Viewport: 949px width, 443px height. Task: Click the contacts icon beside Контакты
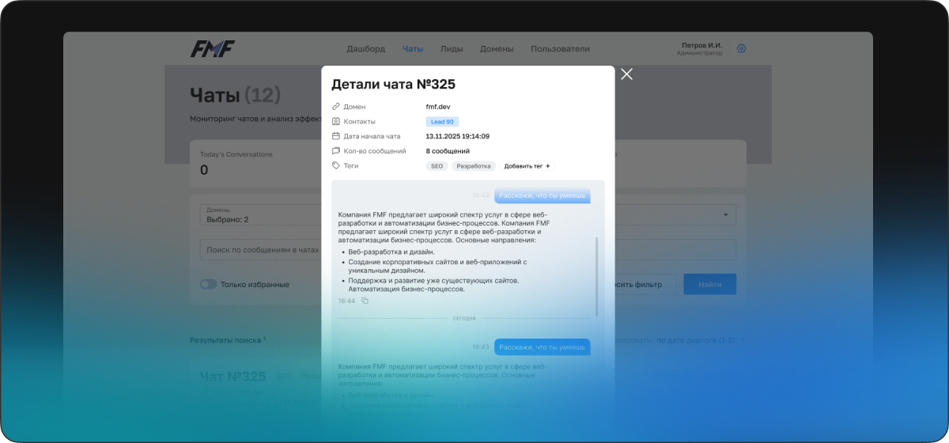[x=336, y=122]
